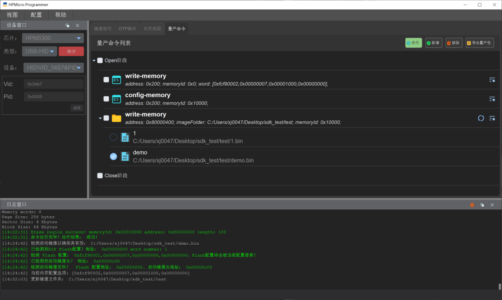
Task: Click the HPMicro Programmer app icon in title bar
Action: click(x=5, y=5)
